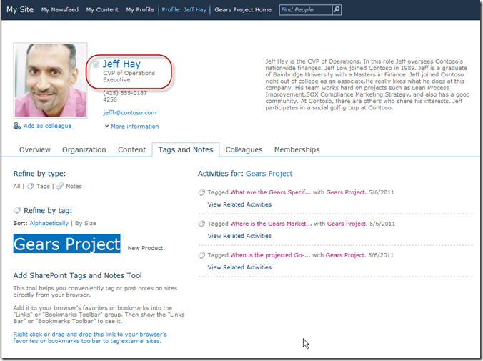The image size is (483, 361).
Task: Open 'Where is the Gears Market...' item
Action: (271, 224)
